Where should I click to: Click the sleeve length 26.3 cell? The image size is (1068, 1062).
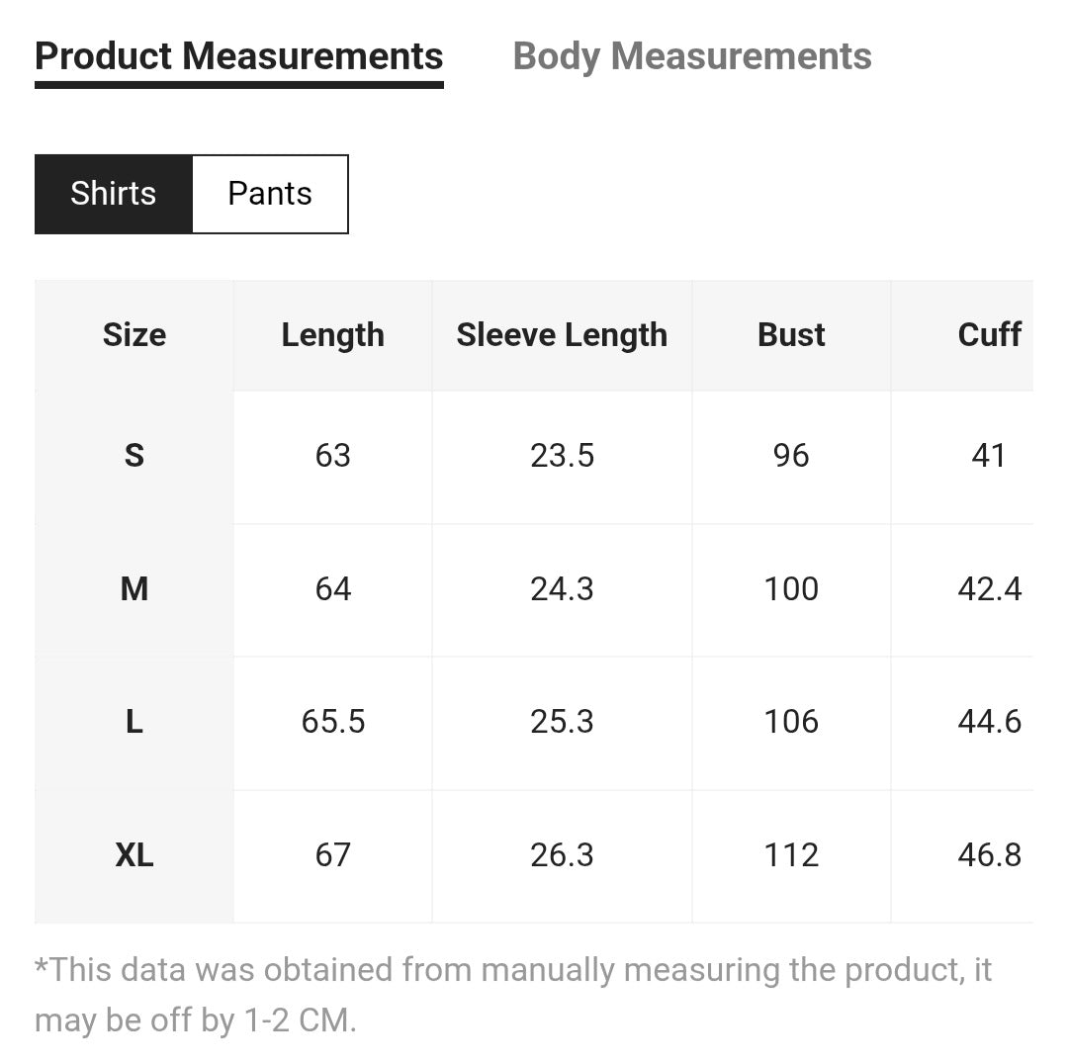pyautogui.click(x=562, y=855)
